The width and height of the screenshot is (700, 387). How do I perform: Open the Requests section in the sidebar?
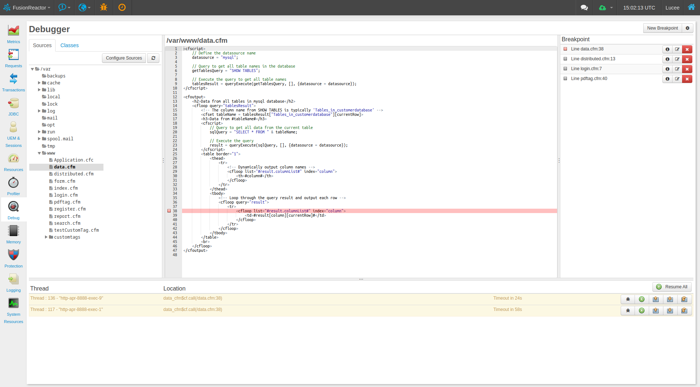pos(14,58)
